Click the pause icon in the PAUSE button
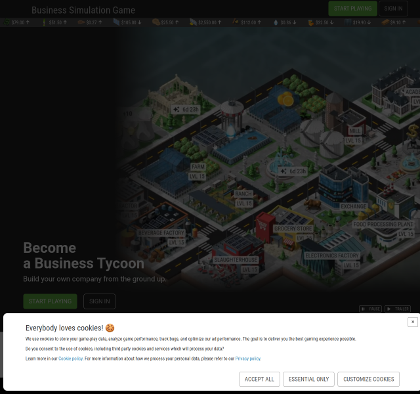Screen dimensions: 420x394 [363, 309]
